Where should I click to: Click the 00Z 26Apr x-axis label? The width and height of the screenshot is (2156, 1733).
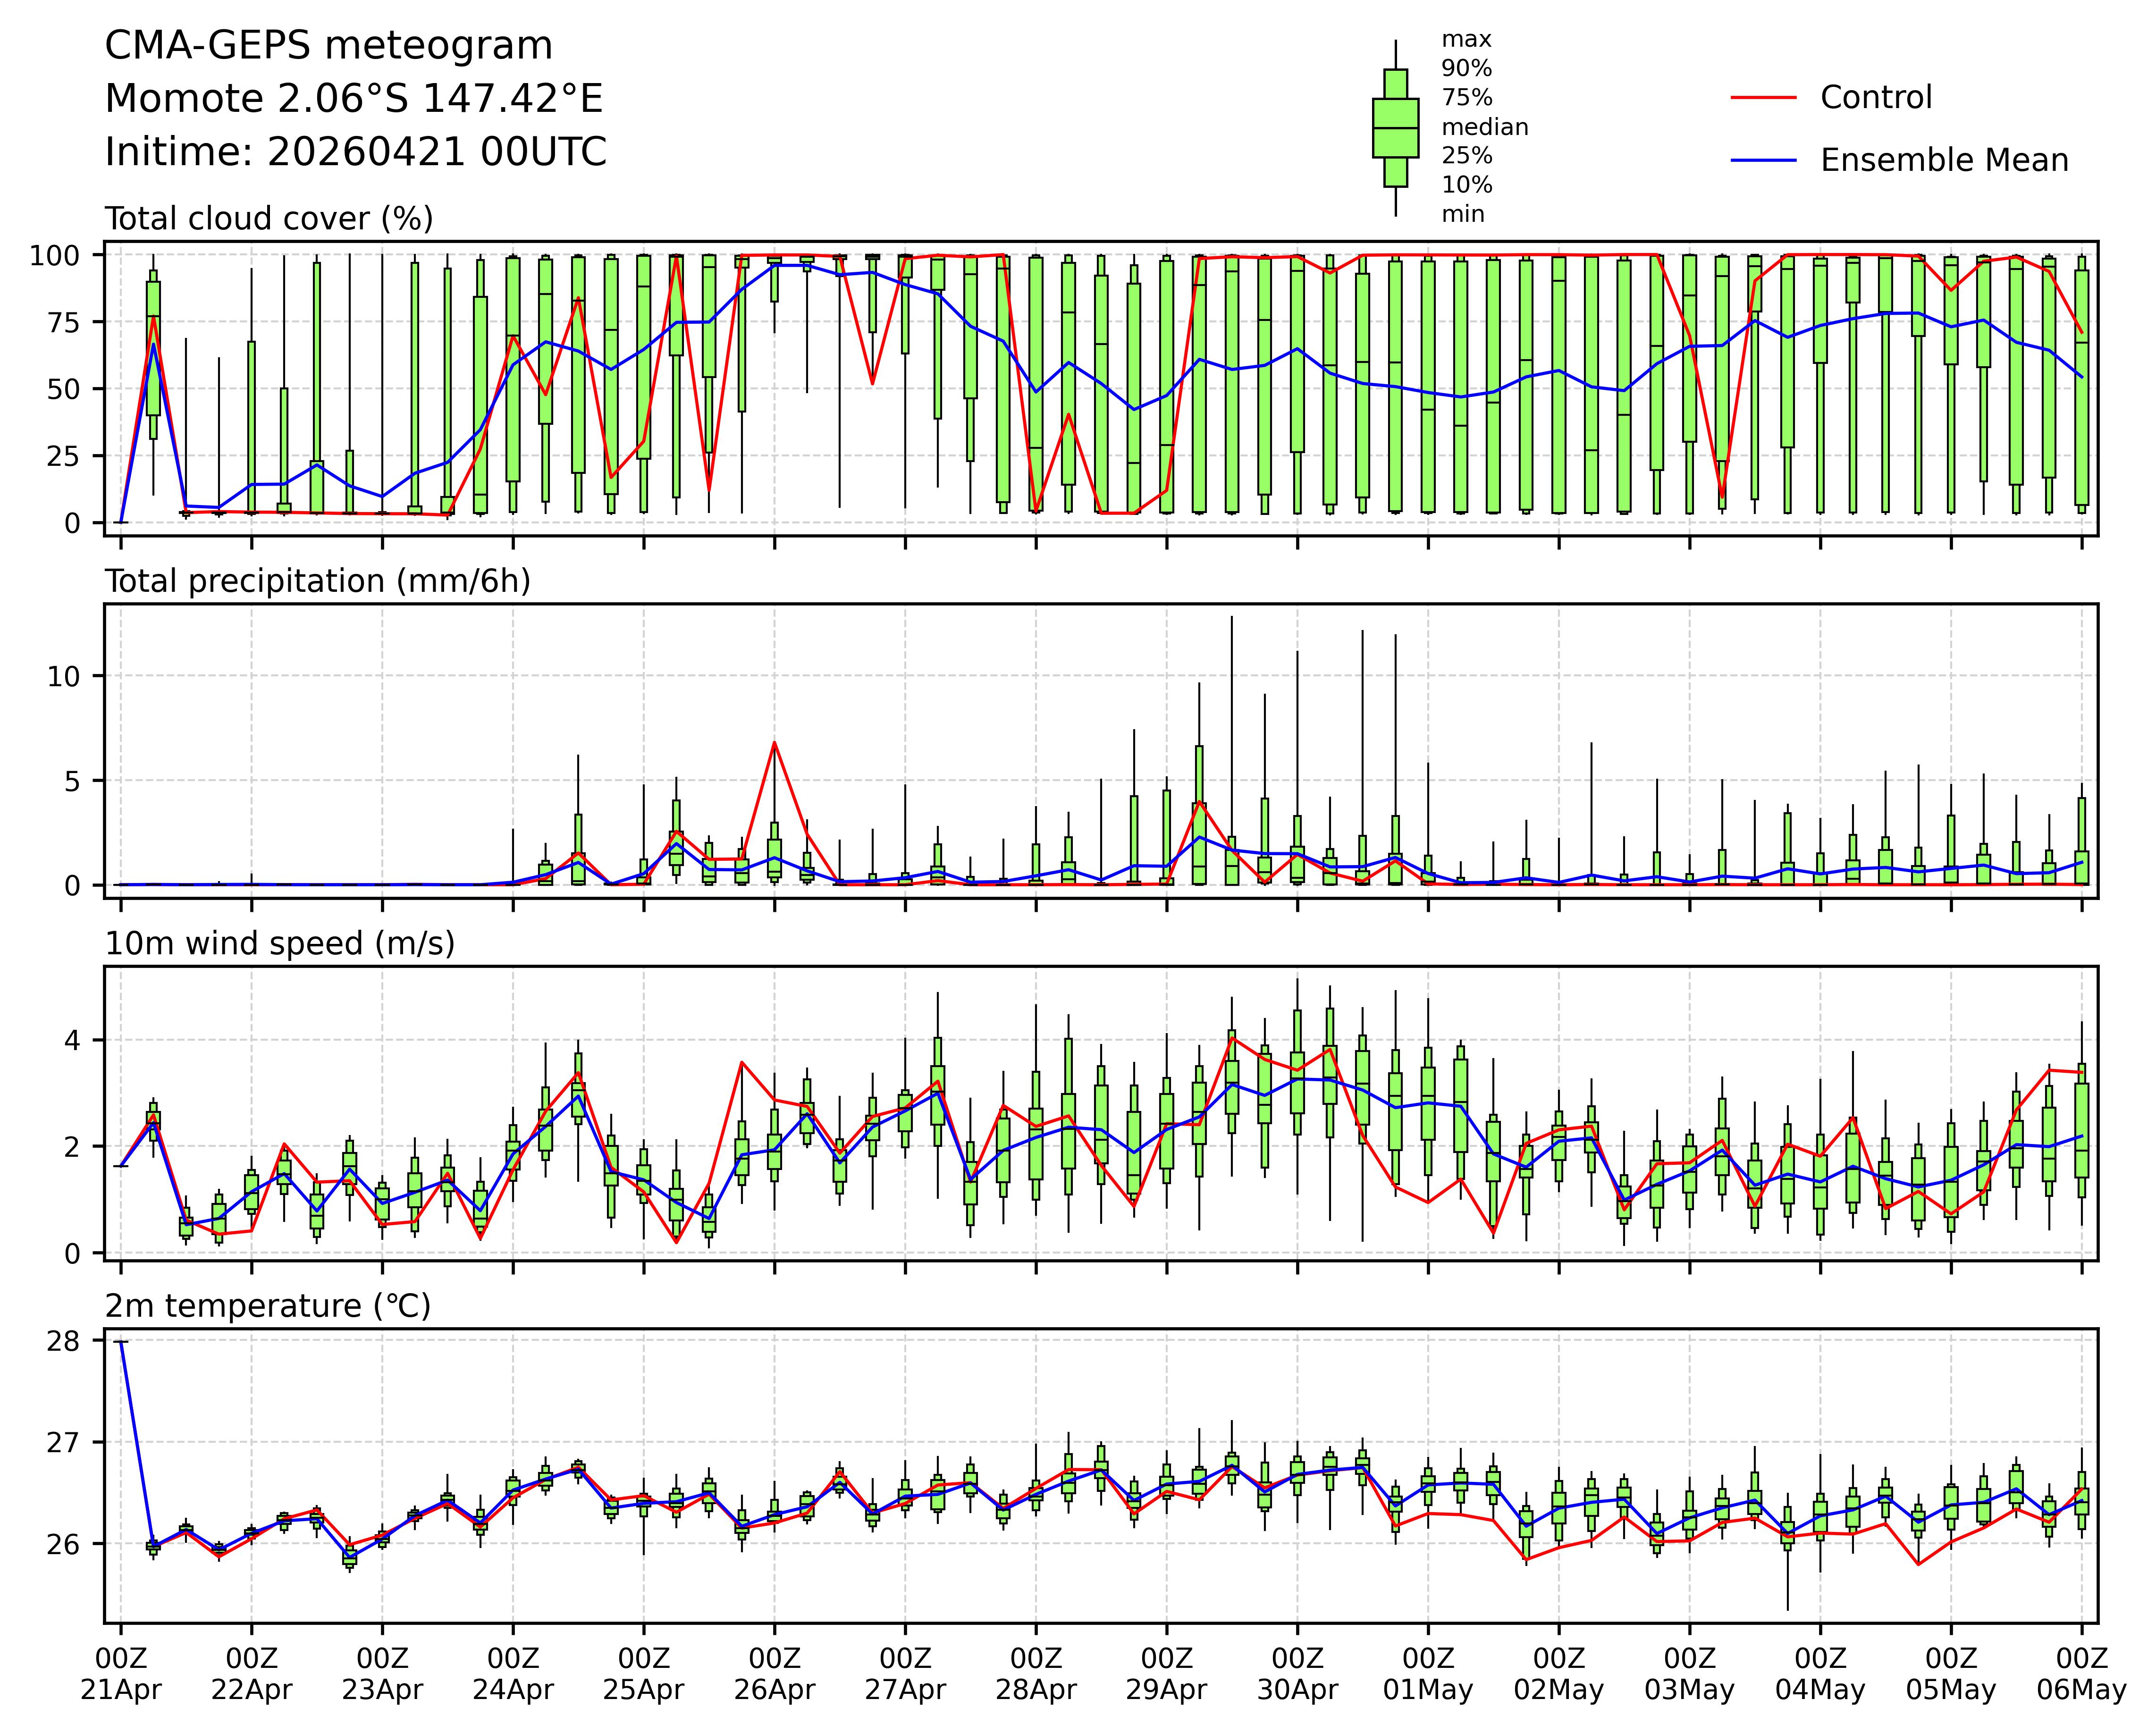[774, 1674]
